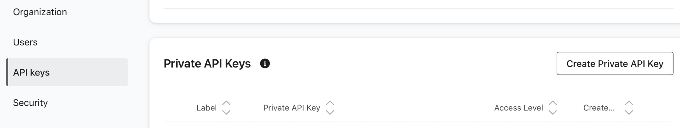Viewport: 680px width, 128px height.
Task: Click the Private API Key column header text
Action: pos(292,108)
